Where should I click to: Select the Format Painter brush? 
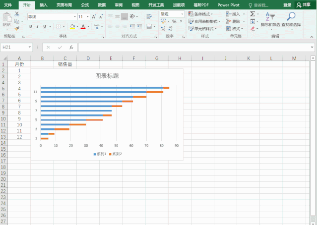click(x=17, y=28)
